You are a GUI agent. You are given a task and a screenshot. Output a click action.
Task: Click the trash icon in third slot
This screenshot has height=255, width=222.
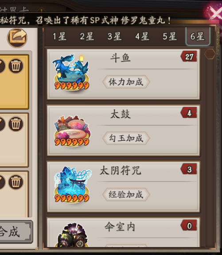click(x=16, y=182)
